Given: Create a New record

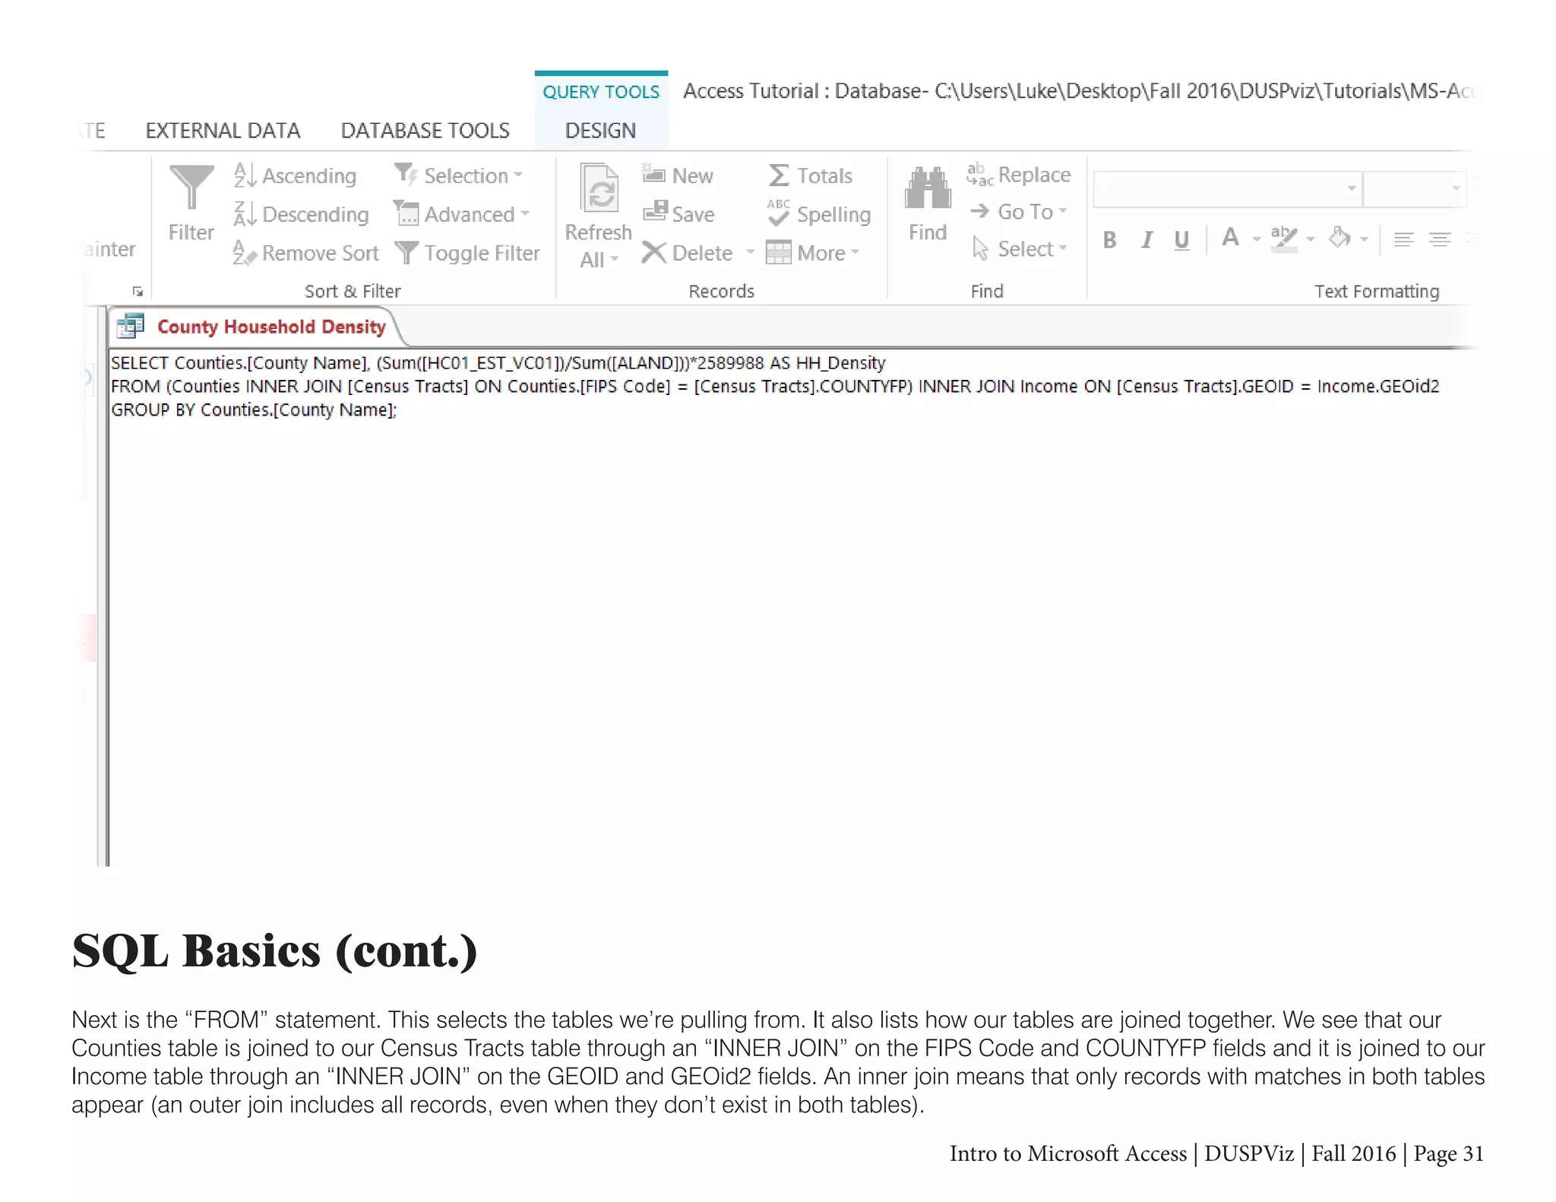Looking at the screenshot, I should pos(678,176).
